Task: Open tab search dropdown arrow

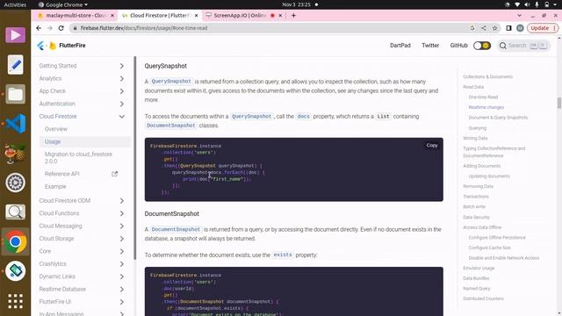Action: point(519,16)
